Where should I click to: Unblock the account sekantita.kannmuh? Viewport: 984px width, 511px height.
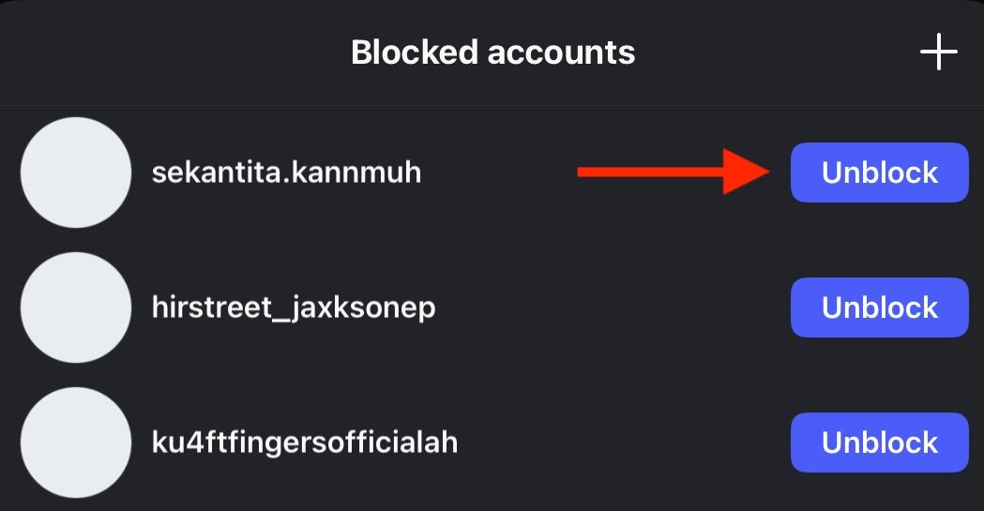point(879,173)
